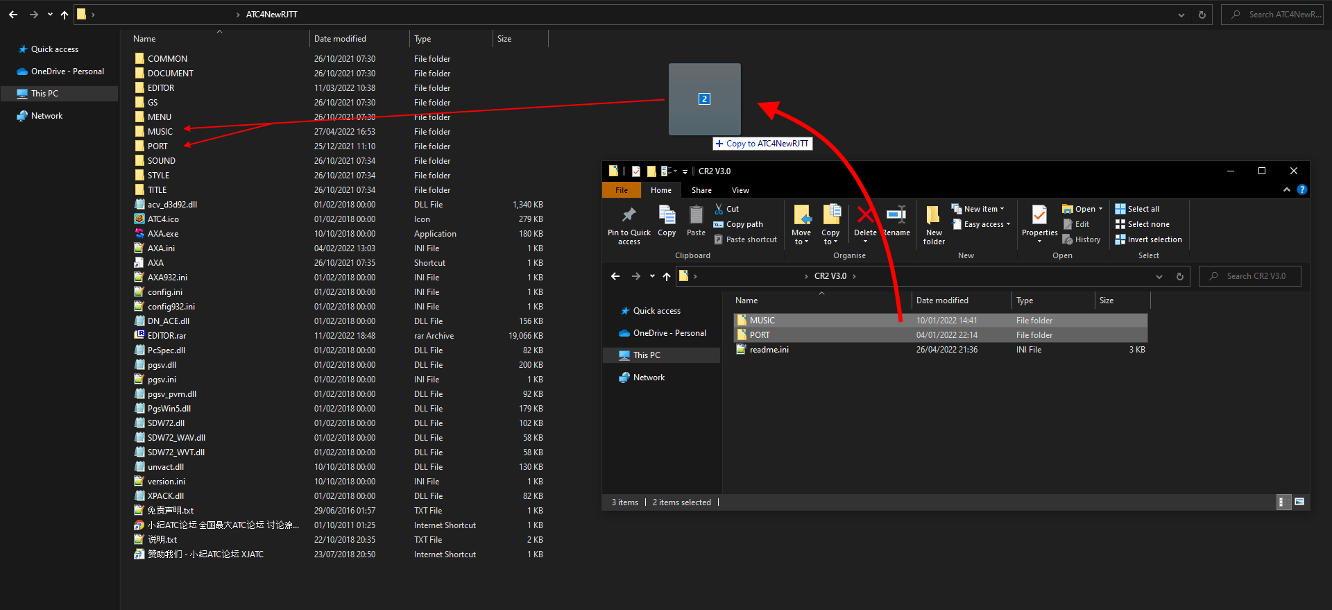Click Paste shortcut in the ribbon
The height and width of the screenshot is (610, 1332).
click(x=745, y=239)
